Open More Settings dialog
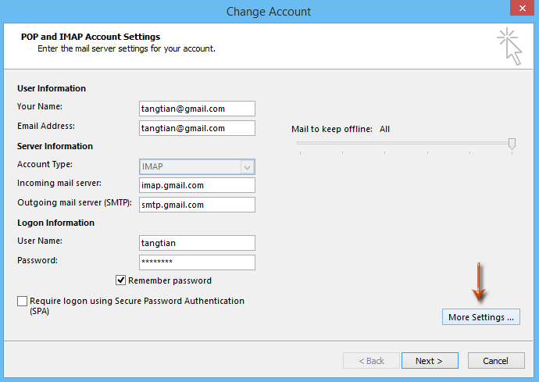Image resolution: width=539 pixels, height=382 pixels. (481, 316)
